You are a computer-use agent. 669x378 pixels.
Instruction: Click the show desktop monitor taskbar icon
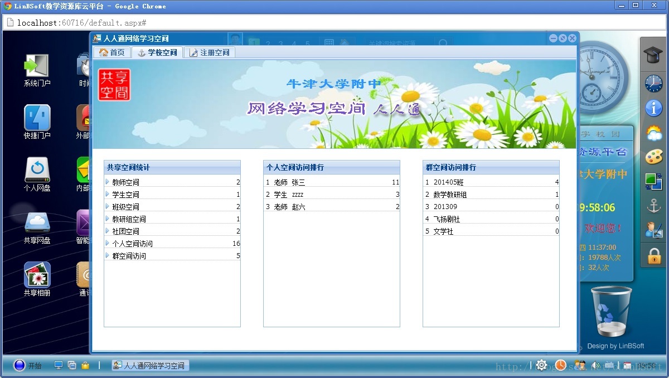pos(58,365)
